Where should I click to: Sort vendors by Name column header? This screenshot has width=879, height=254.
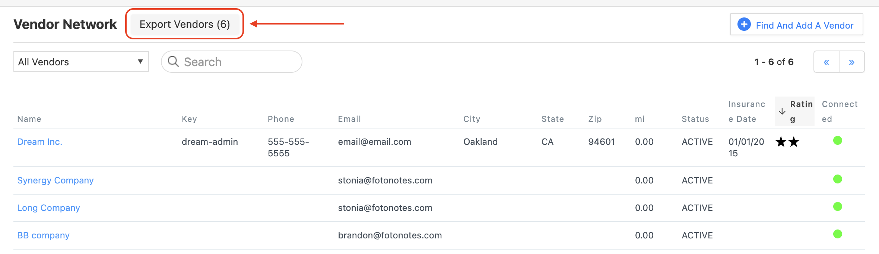[29, 119]
